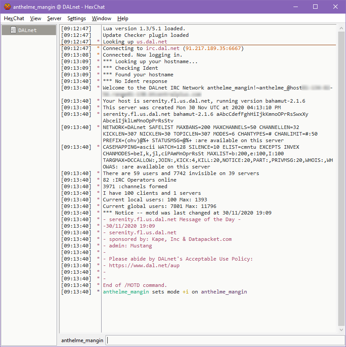Click 'This server was created Mon 30 Nov' line
Viewport: 346px width, 347px height.
click(192, 107)
